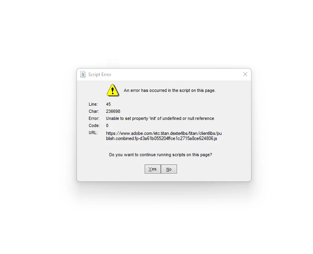Click the adobe.com URL first line
The width and height of the screenshot is (313, 254).
pos(164,133)
